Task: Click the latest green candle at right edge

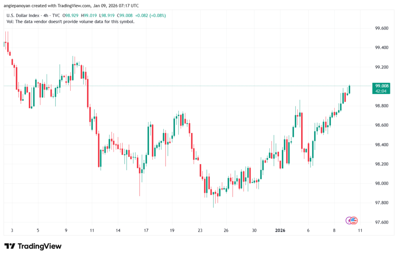Action: 349,89
